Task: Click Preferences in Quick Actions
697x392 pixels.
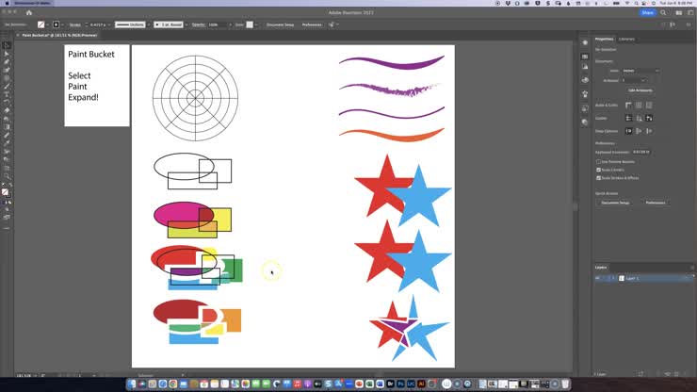Action: pos(656,203)
